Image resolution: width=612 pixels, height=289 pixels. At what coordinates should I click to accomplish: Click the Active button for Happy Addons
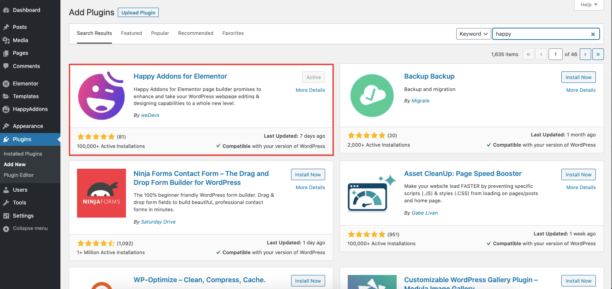pyautogui.click(x=314, y=77)
